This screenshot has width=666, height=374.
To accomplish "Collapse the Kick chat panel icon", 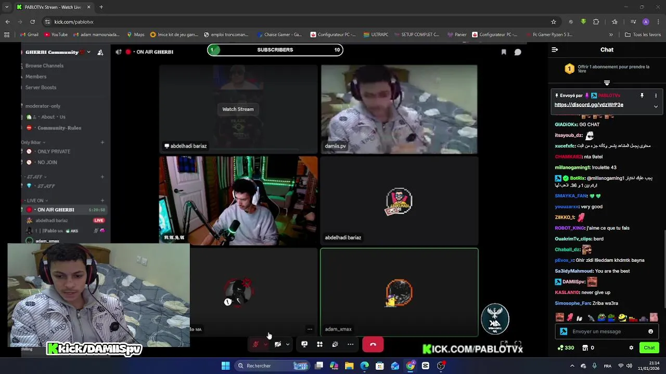I will pos(555,50).
